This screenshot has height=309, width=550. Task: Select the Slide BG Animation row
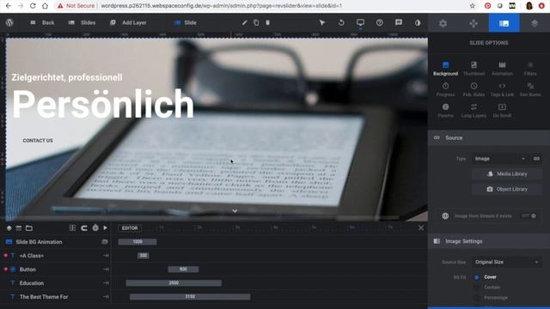point(55,242)
